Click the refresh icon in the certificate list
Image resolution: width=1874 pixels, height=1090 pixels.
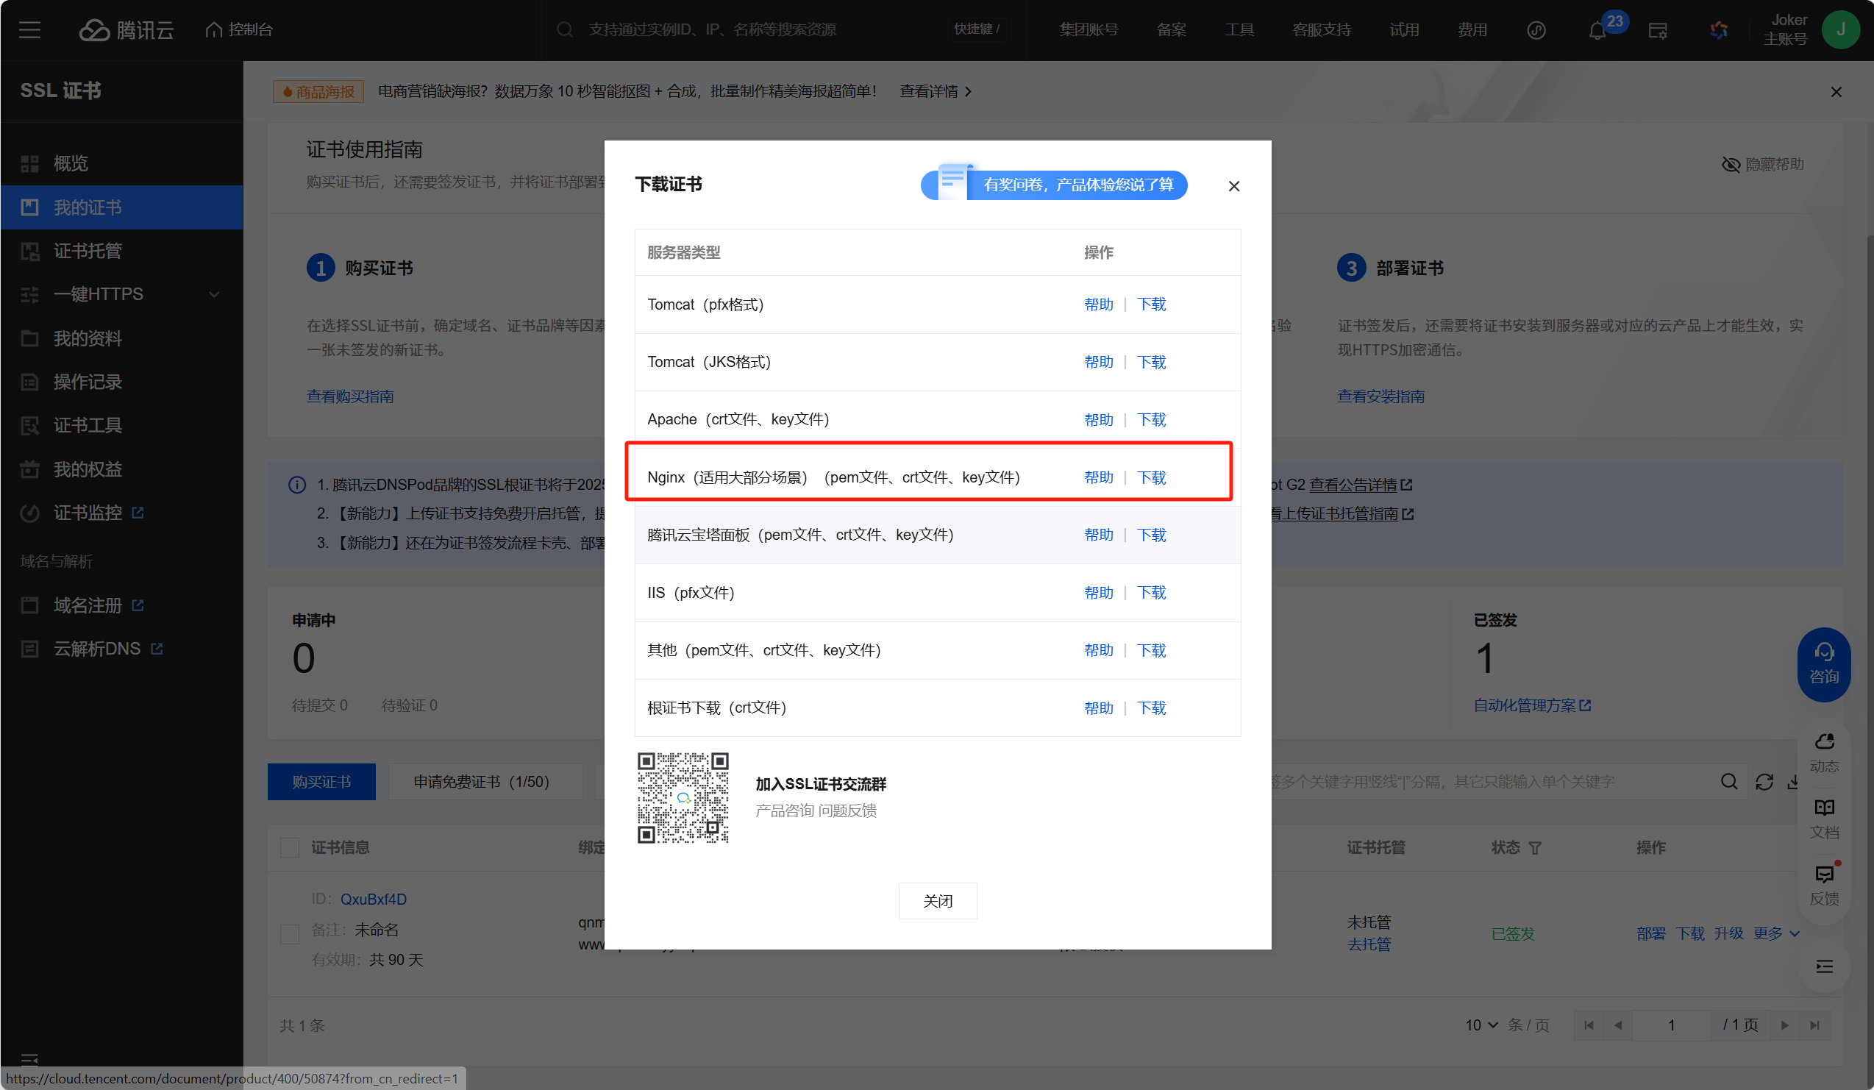(1764, 781)
